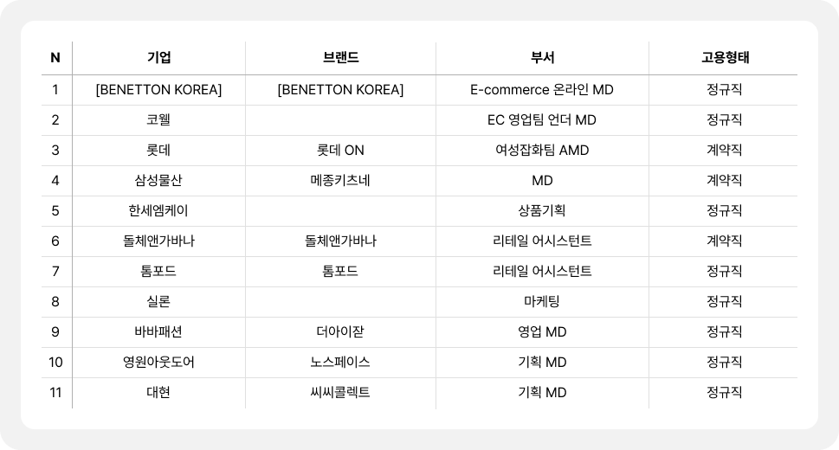This screenshot has height=450, width=839.
Task: Select the 상품기획 department cell
Action: (x=542, y=210)
